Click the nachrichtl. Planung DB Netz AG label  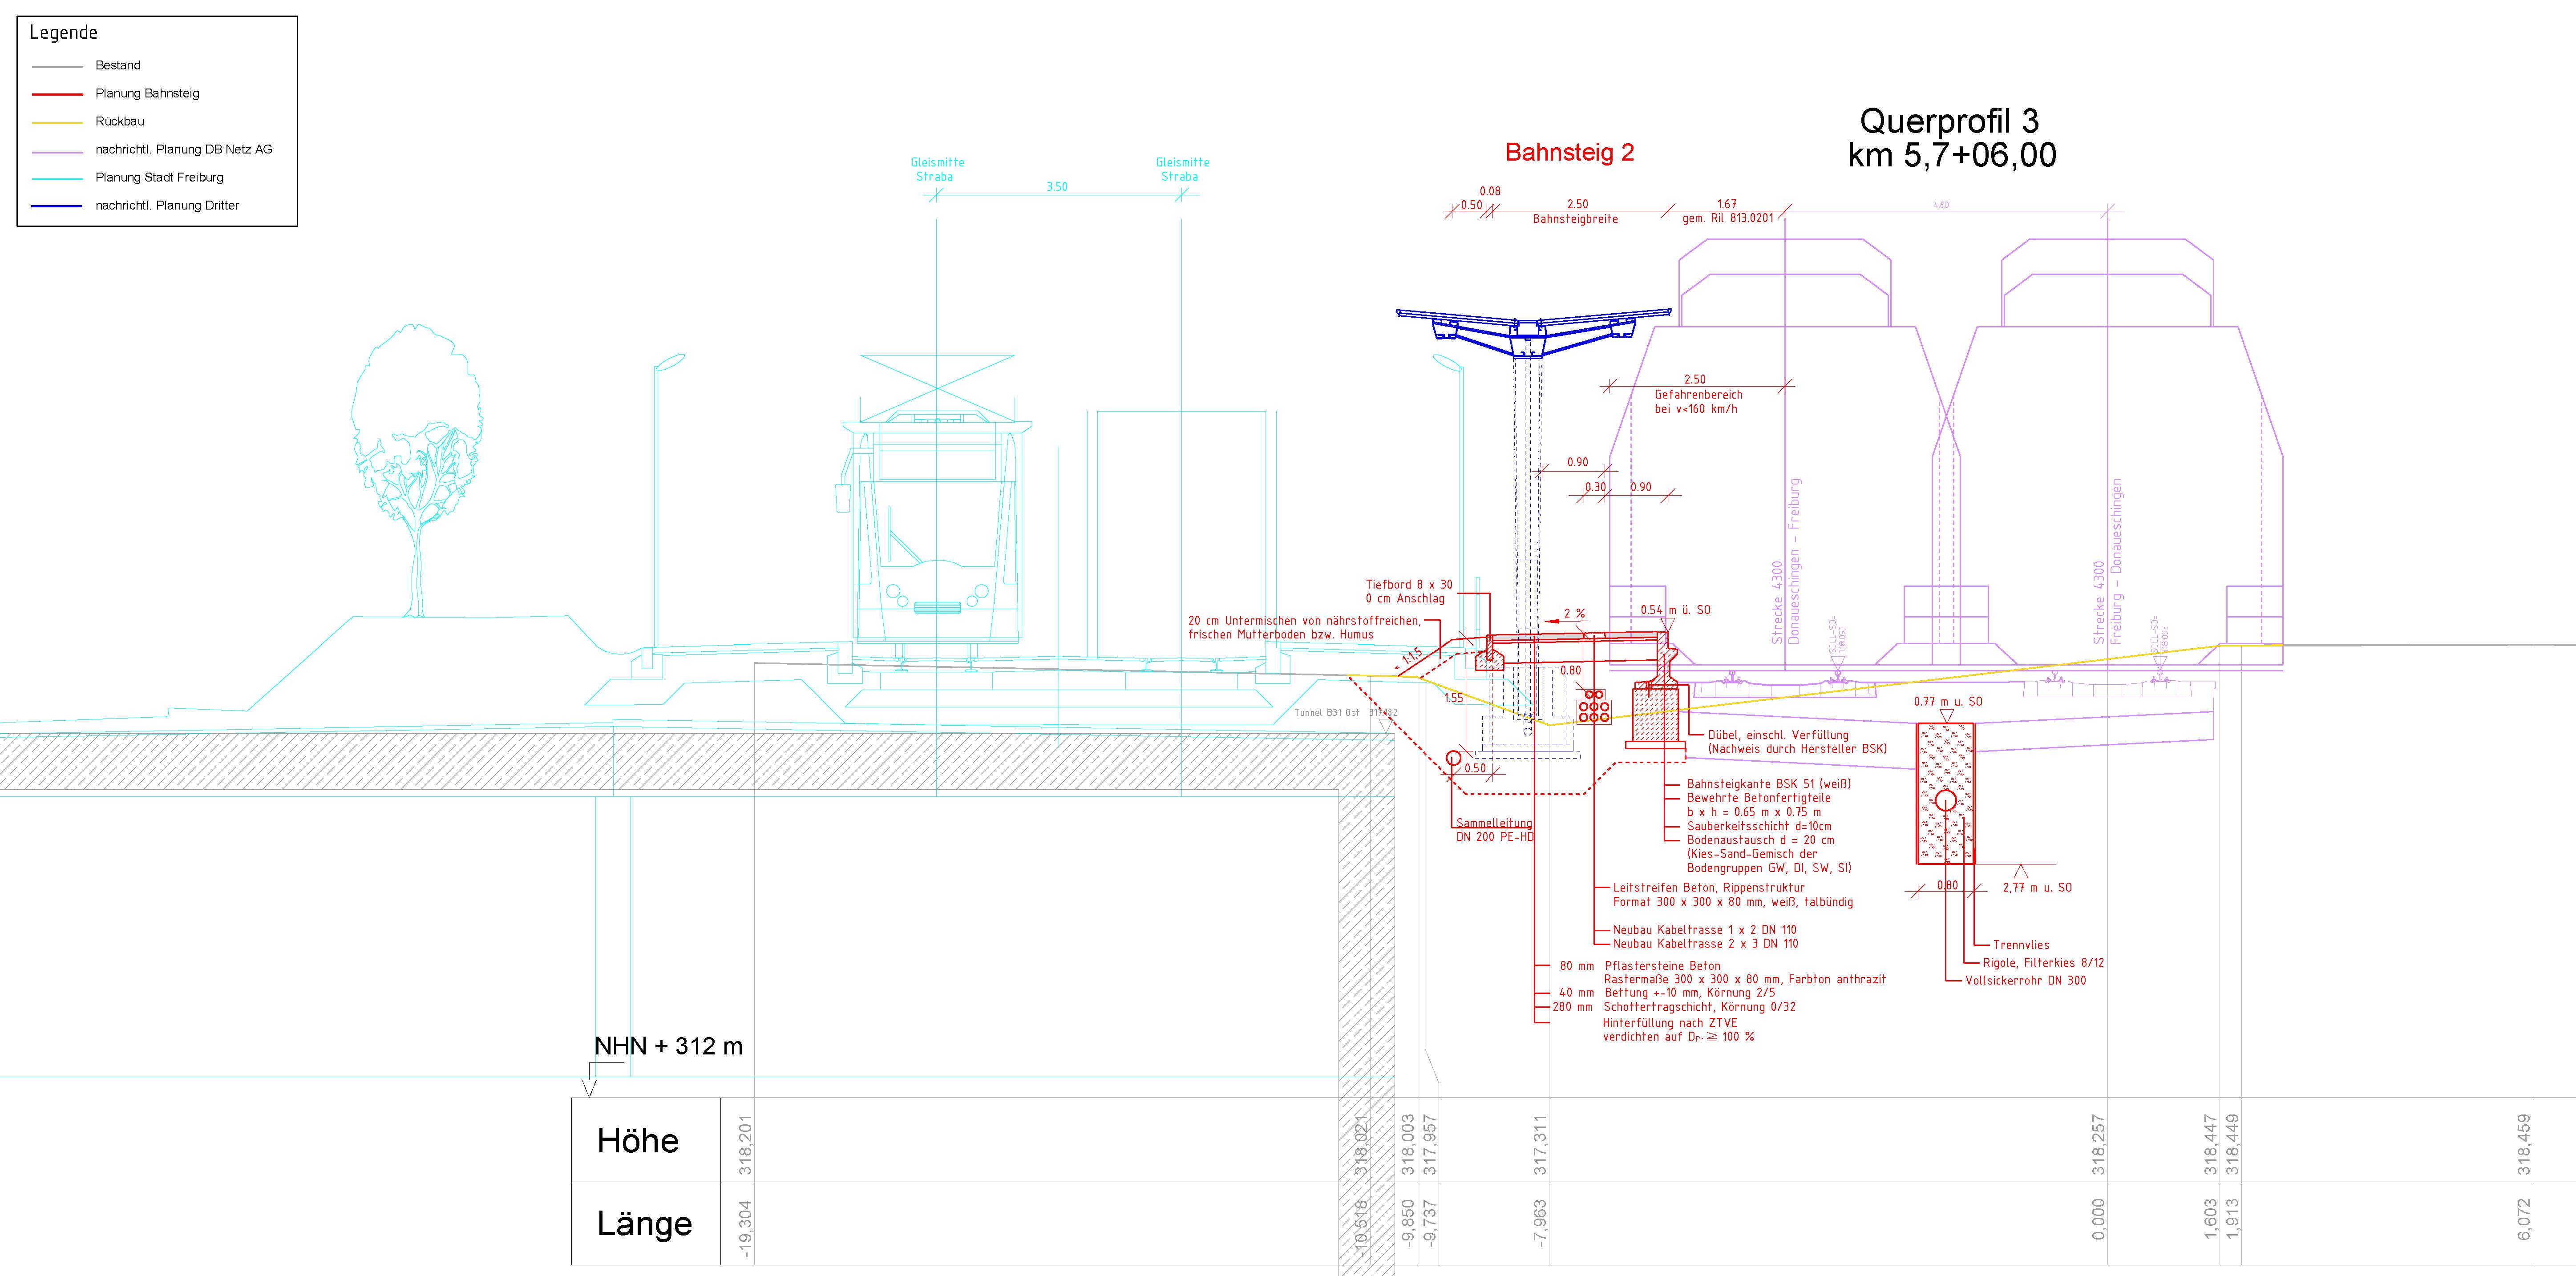(x=184, y=149)
